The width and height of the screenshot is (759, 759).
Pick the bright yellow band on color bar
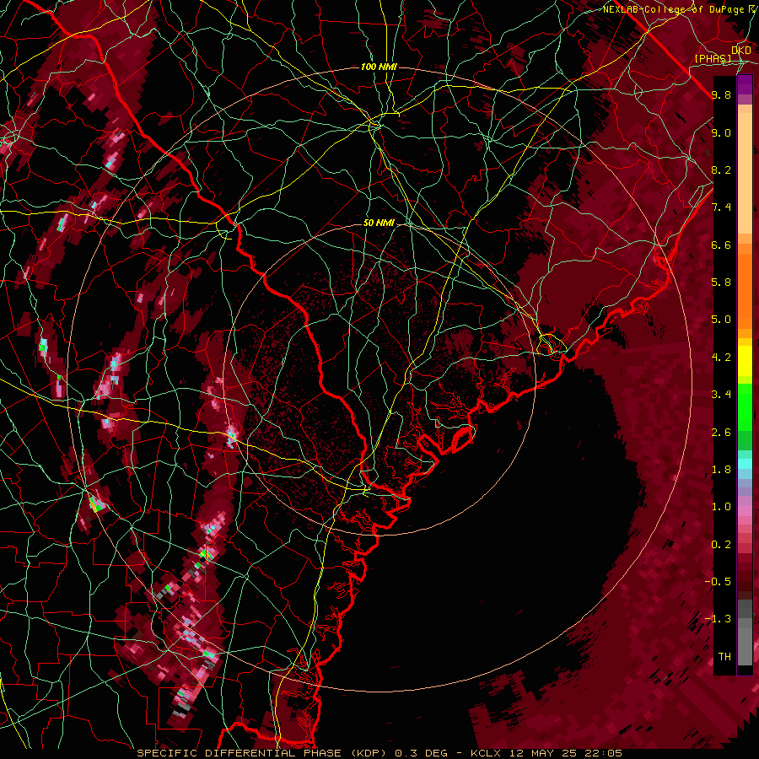745,360
